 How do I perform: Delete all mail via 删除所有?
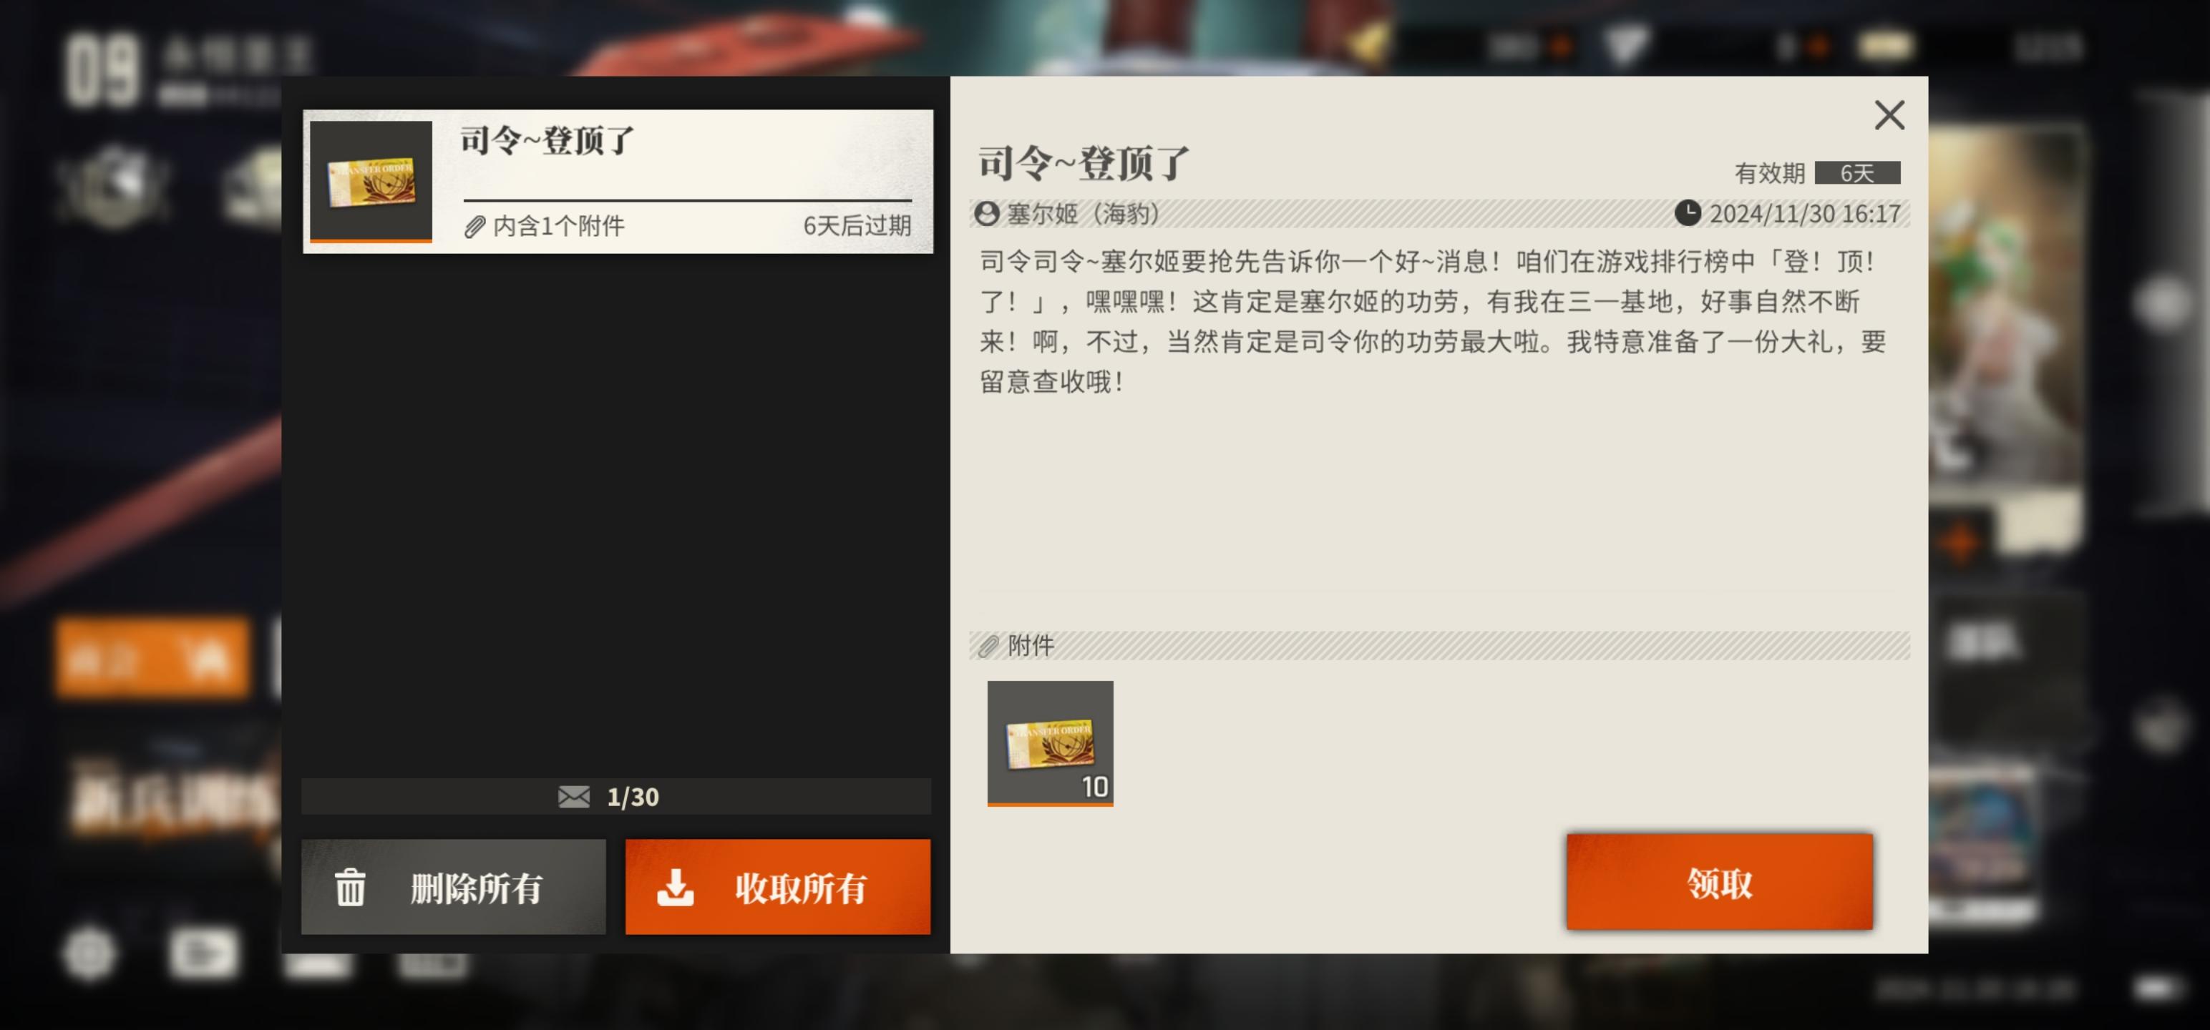tap(453, 887)
